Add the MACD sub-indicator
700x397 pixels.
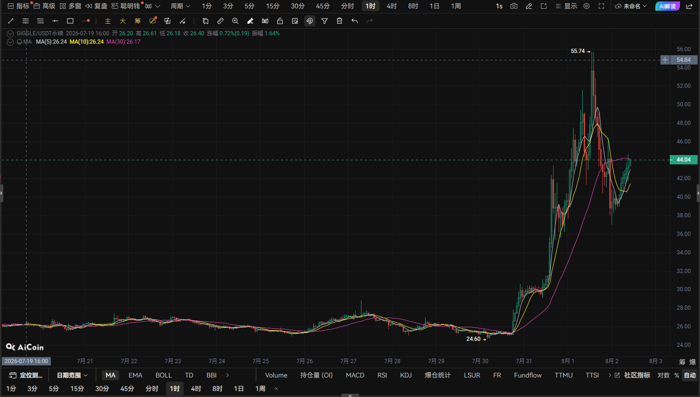pyautogui.click(x=355, y=375)
